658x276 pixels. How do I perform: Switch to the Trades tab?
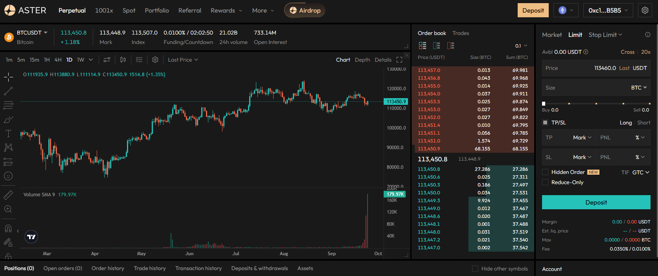pyautogui.click(x=461, y=33)
